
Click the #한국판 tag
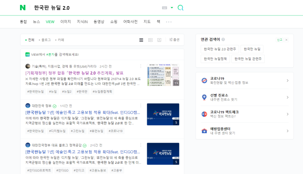pos(82,91)
